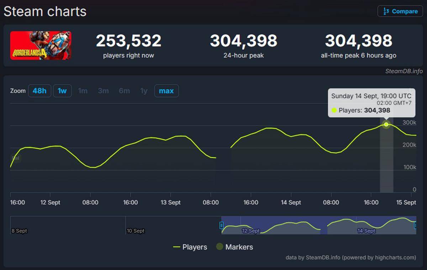Image resolution: width=427 pixels, height=270 pixels.
Task: Toggle the Markers series in legend
Action: tap(234, 247)
